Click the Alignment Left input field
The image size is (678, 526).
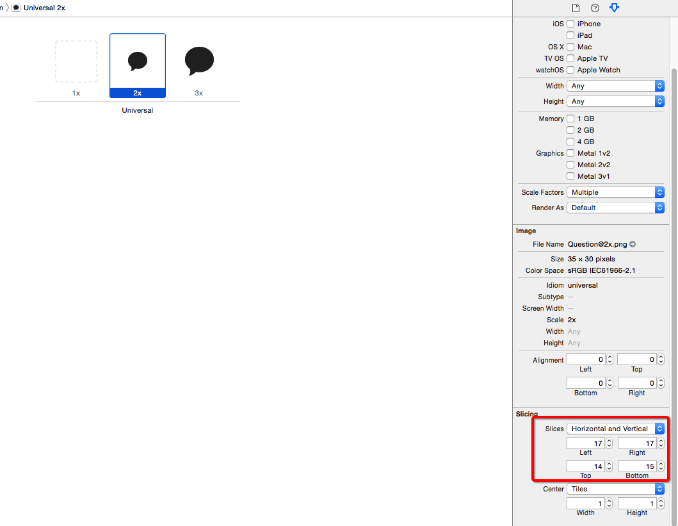586,359
